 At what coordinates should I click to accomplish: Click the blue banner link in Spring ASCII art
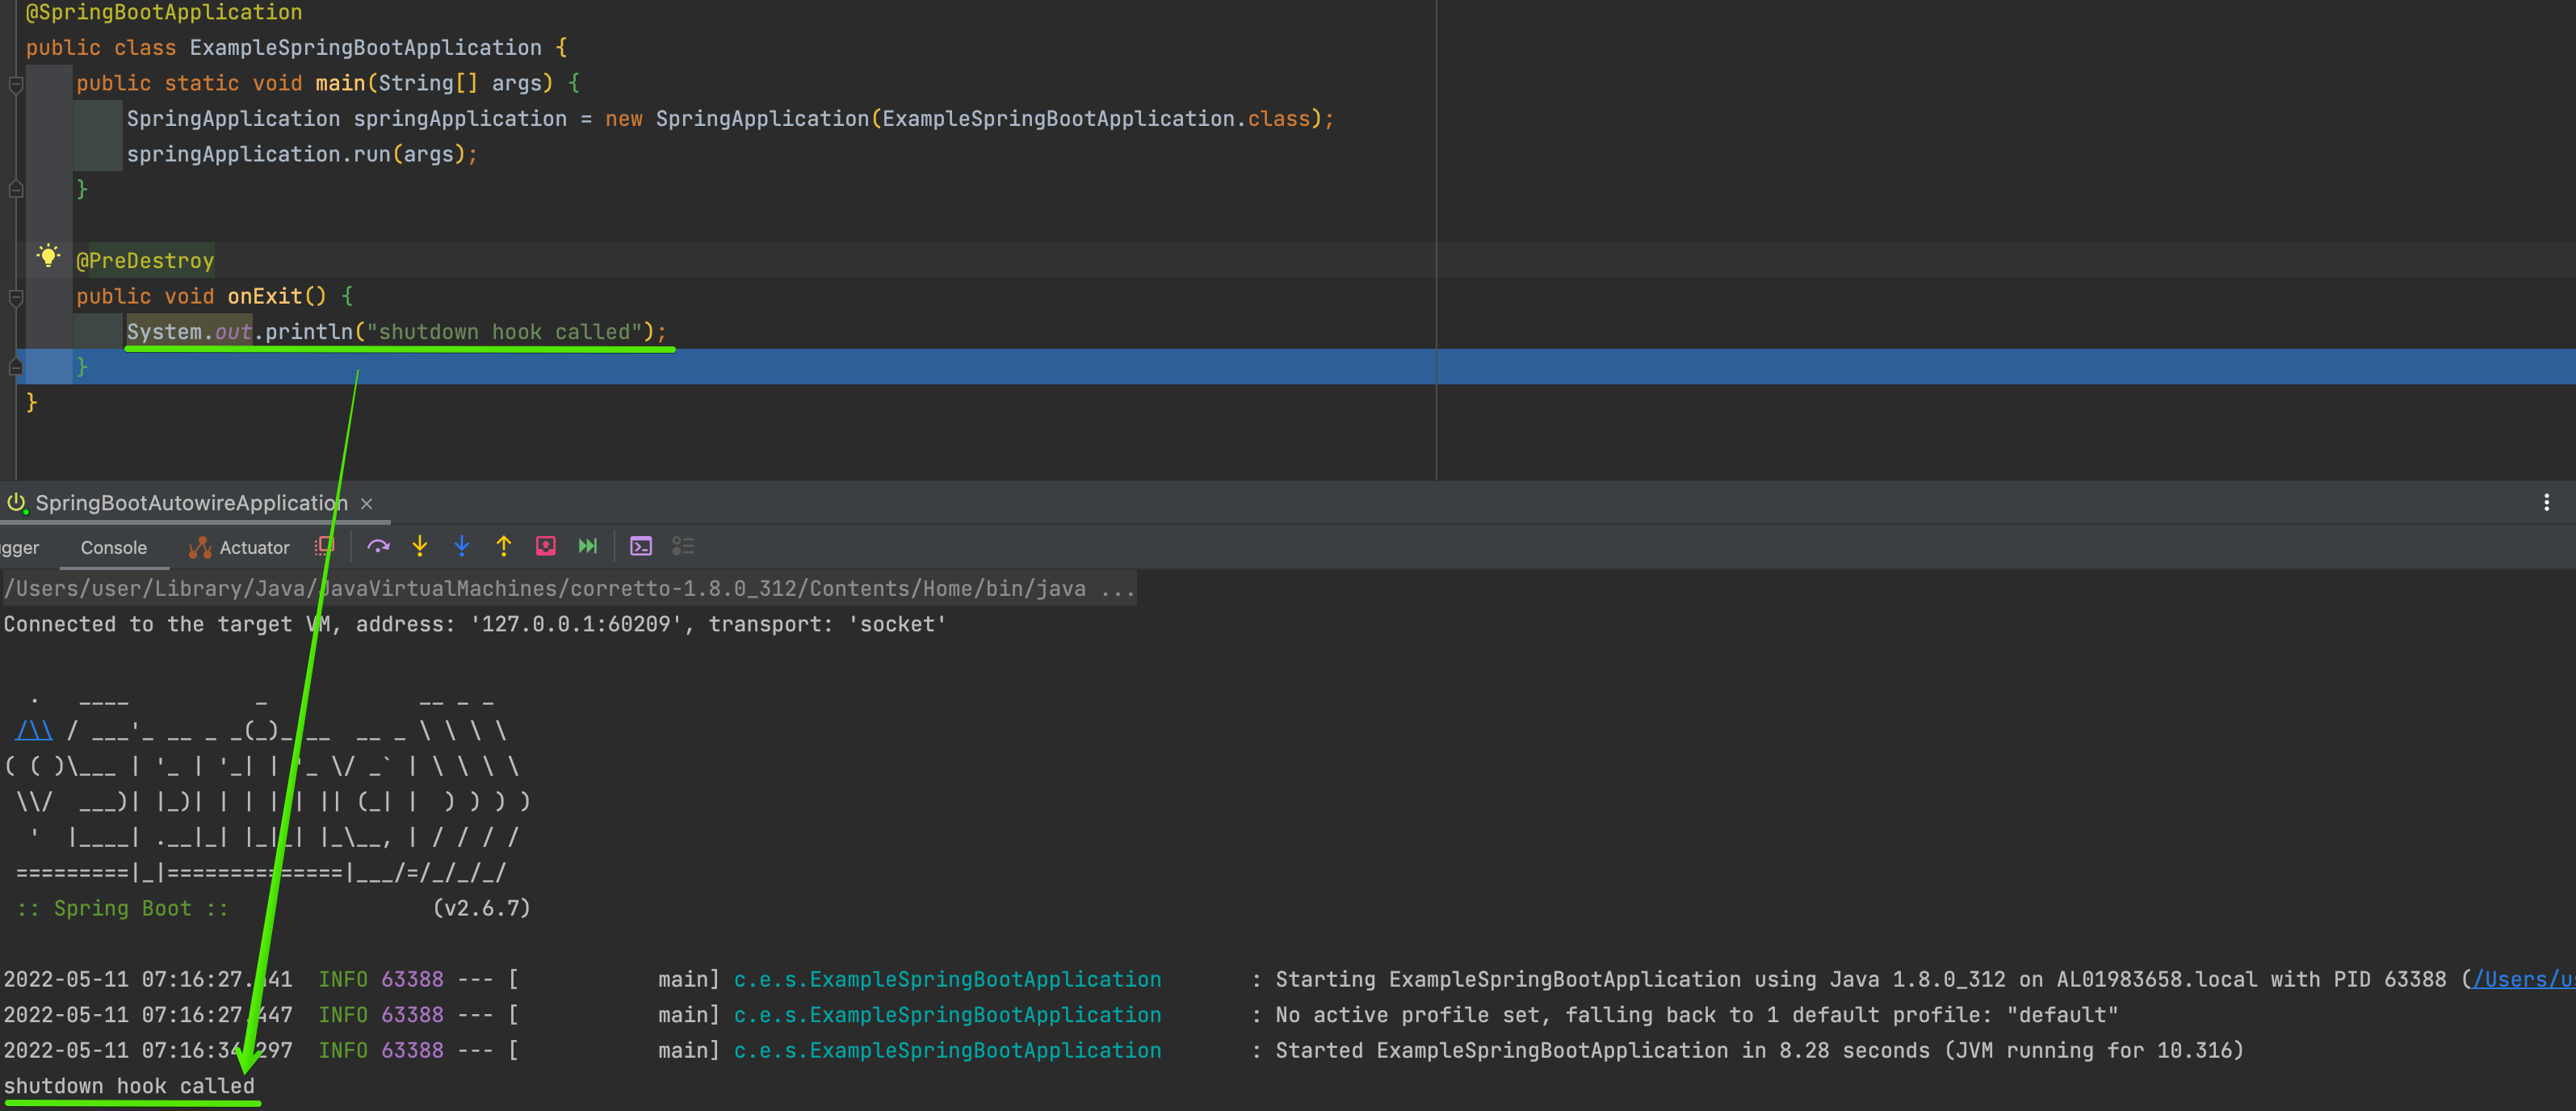tap(34, 731)
